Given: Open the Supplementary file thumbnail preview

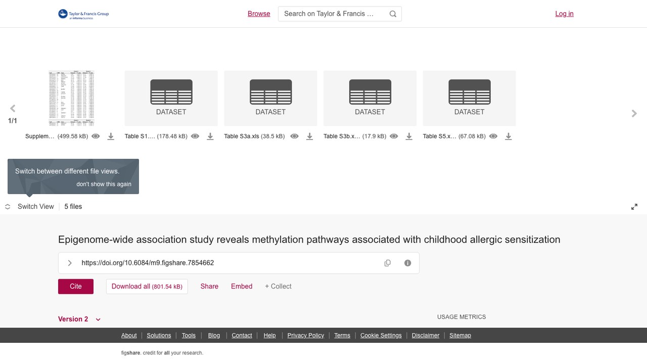Looking at the screenshot, I should pos(71,98).
